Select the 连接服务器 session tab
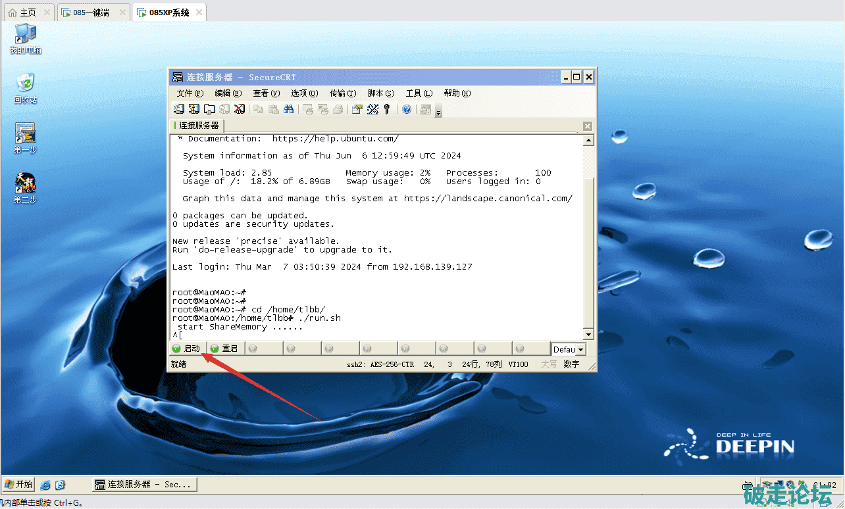This screenshot has width=845, height=509. click(198, 125)
